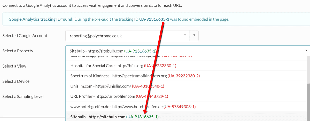Click the Selected Google Account label
The width and height of the screenshot is (310, 121).
[25, 36]
